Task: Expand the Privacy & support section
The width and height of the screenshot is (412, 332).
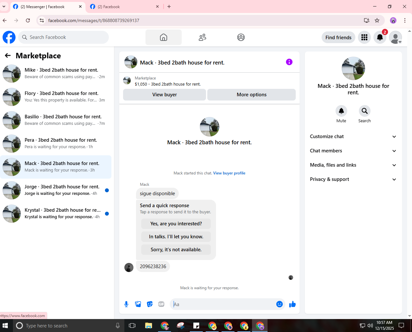Action: (353, 179)
